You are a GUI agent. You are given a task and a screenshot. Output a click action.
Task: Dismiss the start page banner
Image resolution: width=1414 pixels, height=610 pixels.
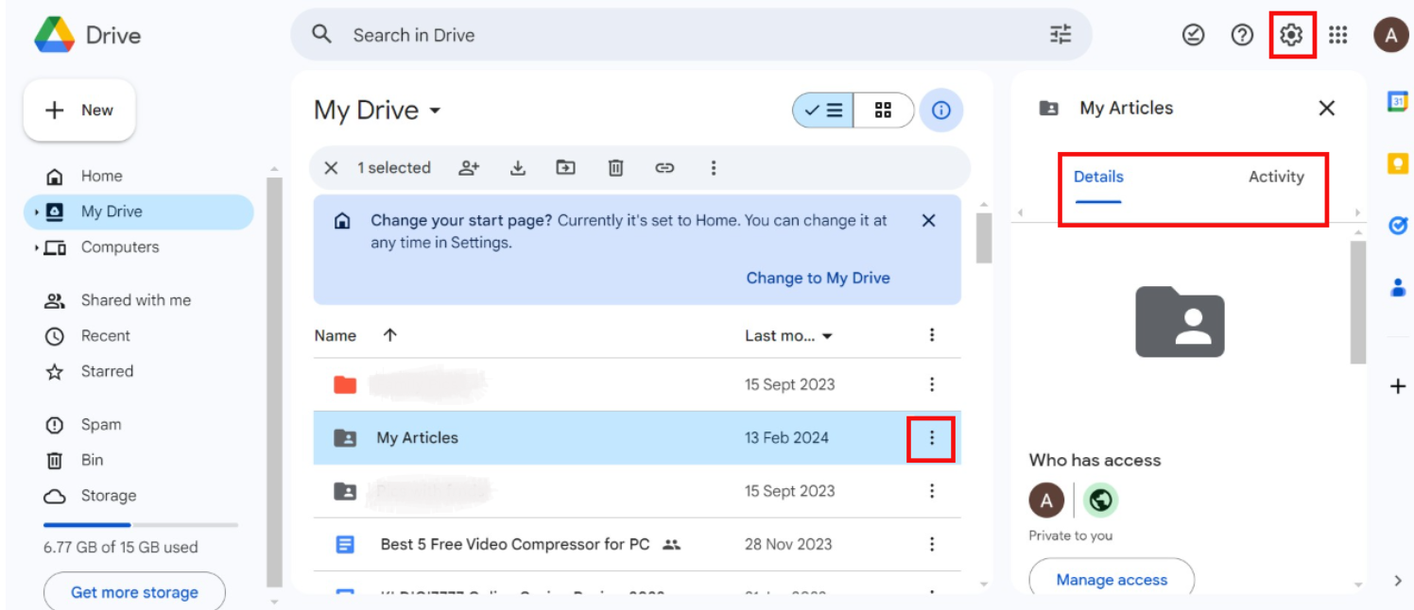coord(928,220)
